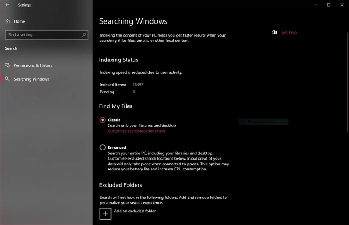Close the Settings window
Image resolution: width=349 pixels, height=225 pixels.
(x=341, y=5)
